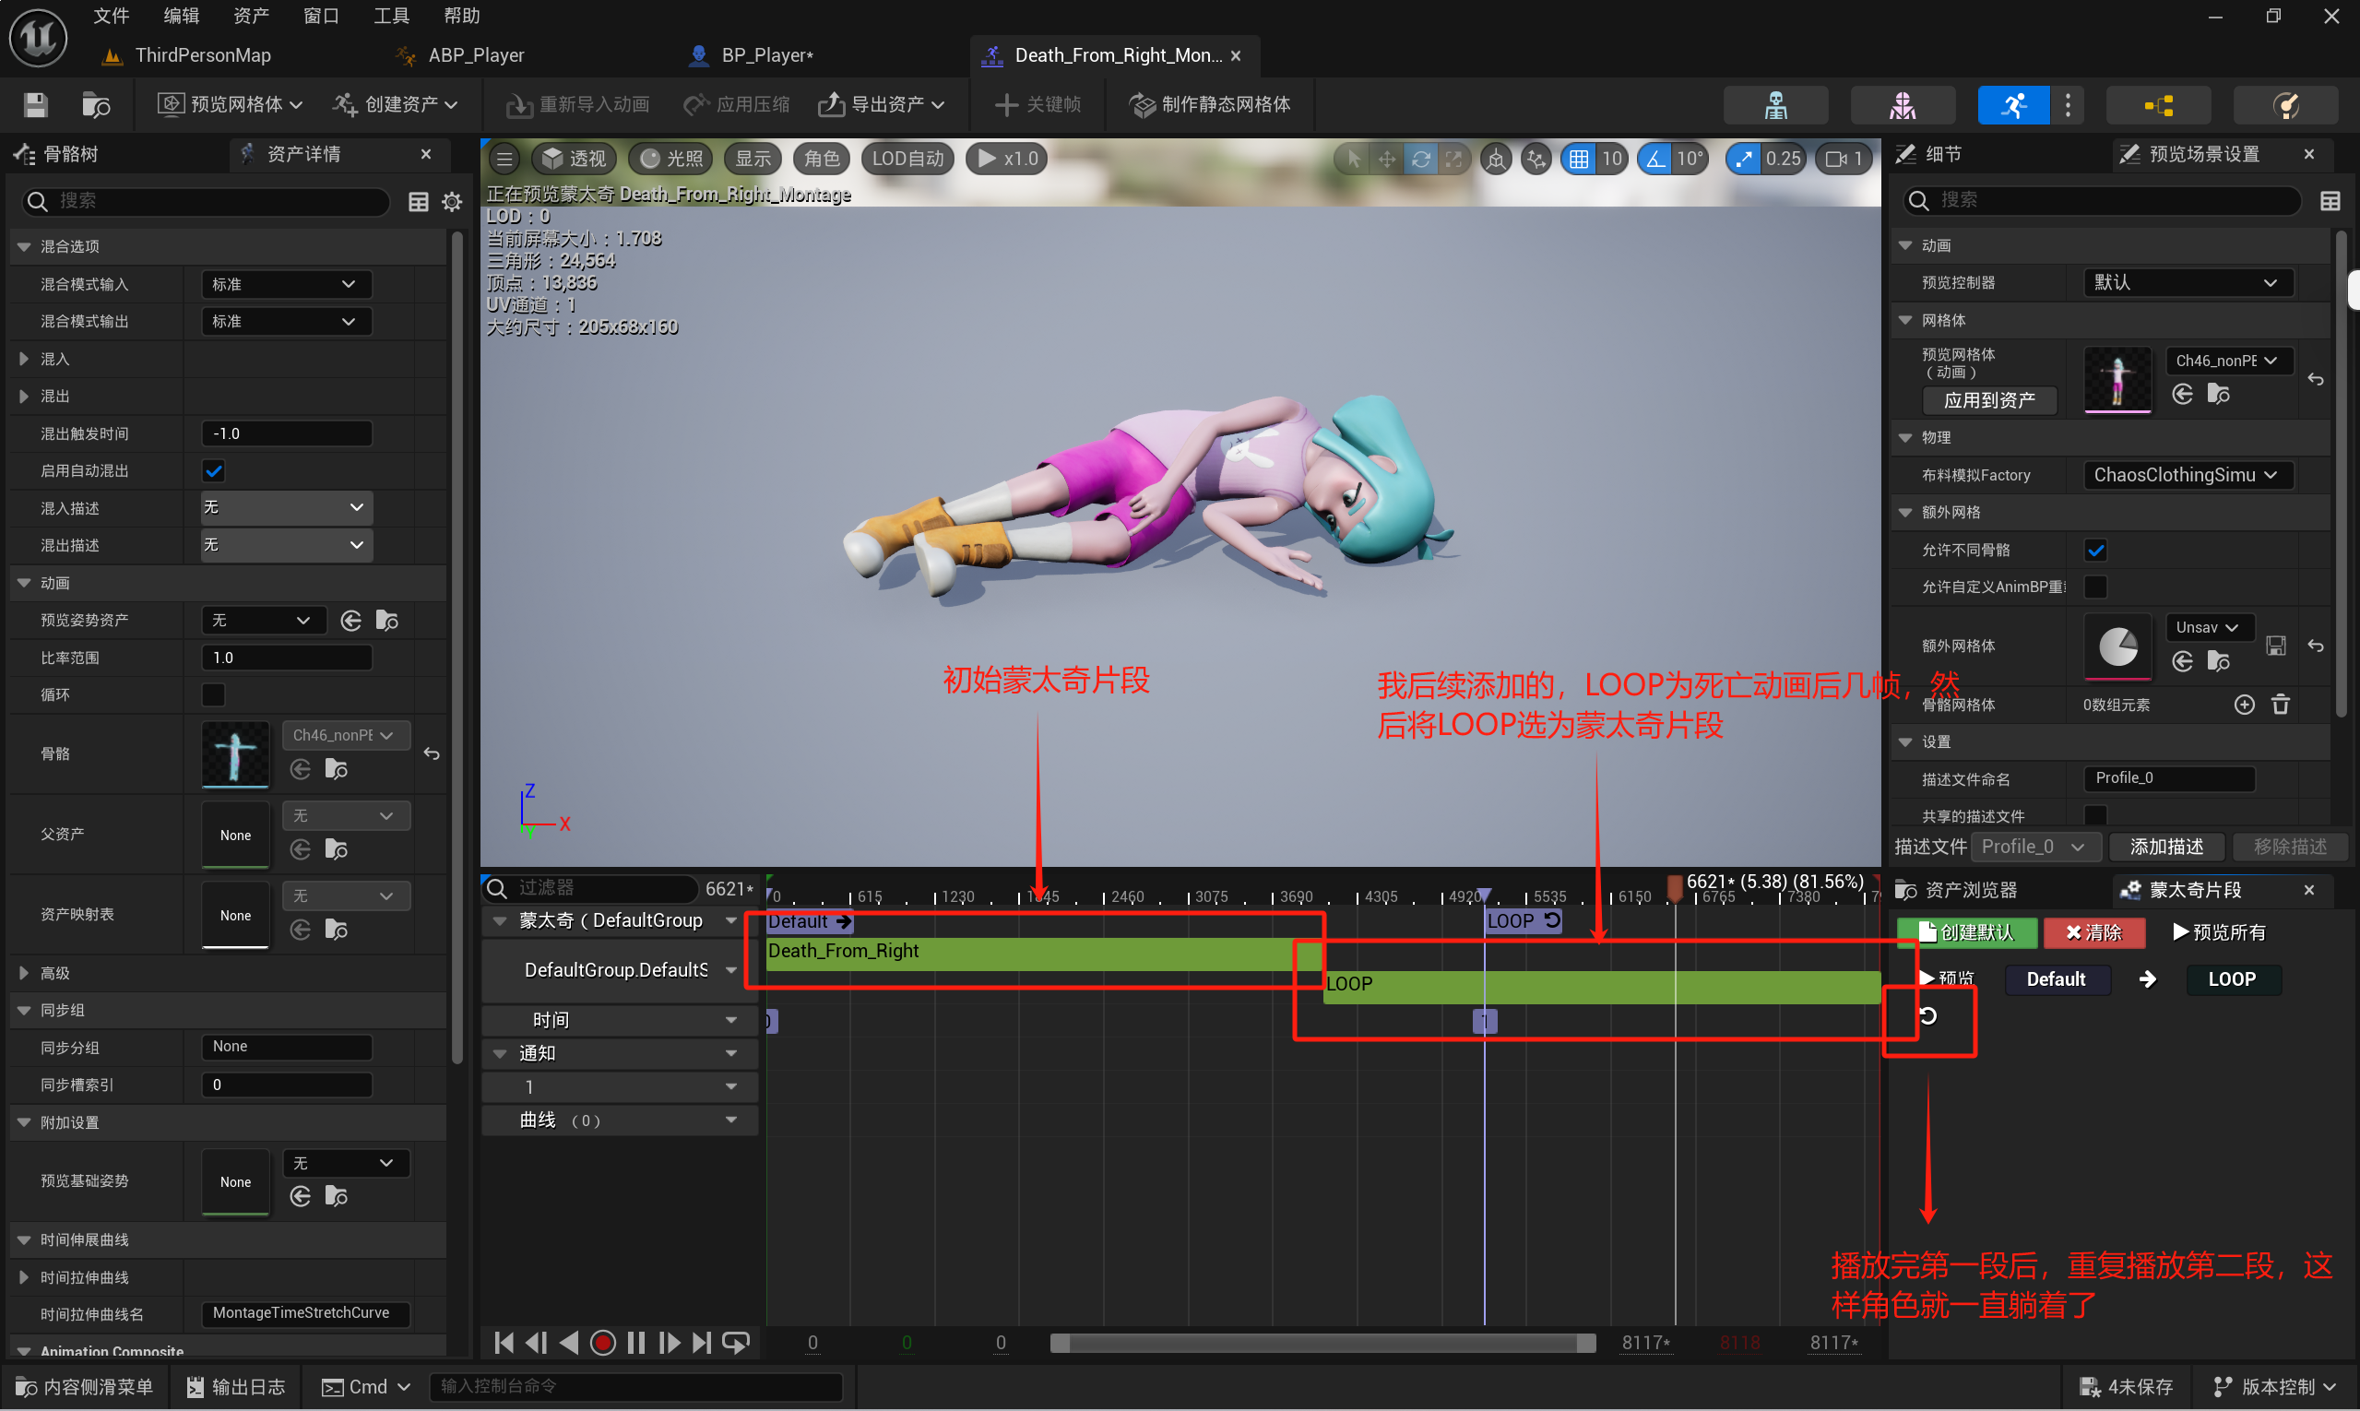
Task: Enable the 允许自定义AnimBP重载 checkbox
Action: 2095,587
